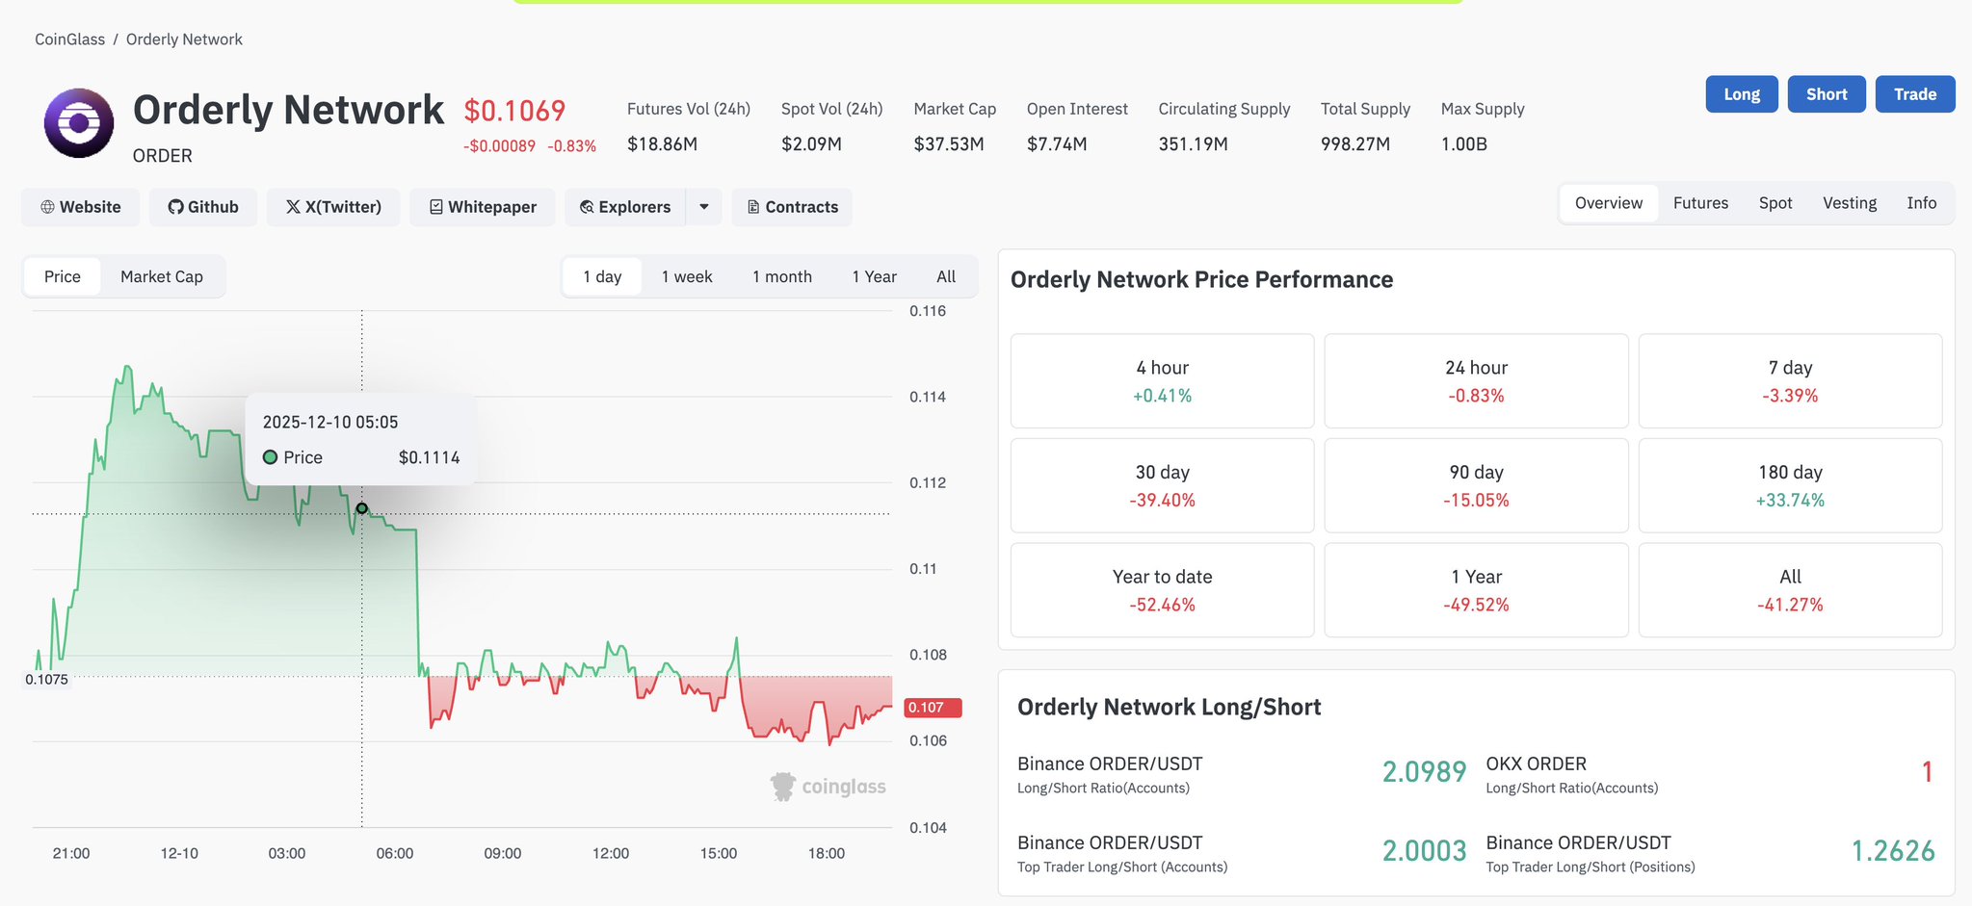1972x906 pixels.
Task: Open Github via its octocat icon
Action: (175, 207)
